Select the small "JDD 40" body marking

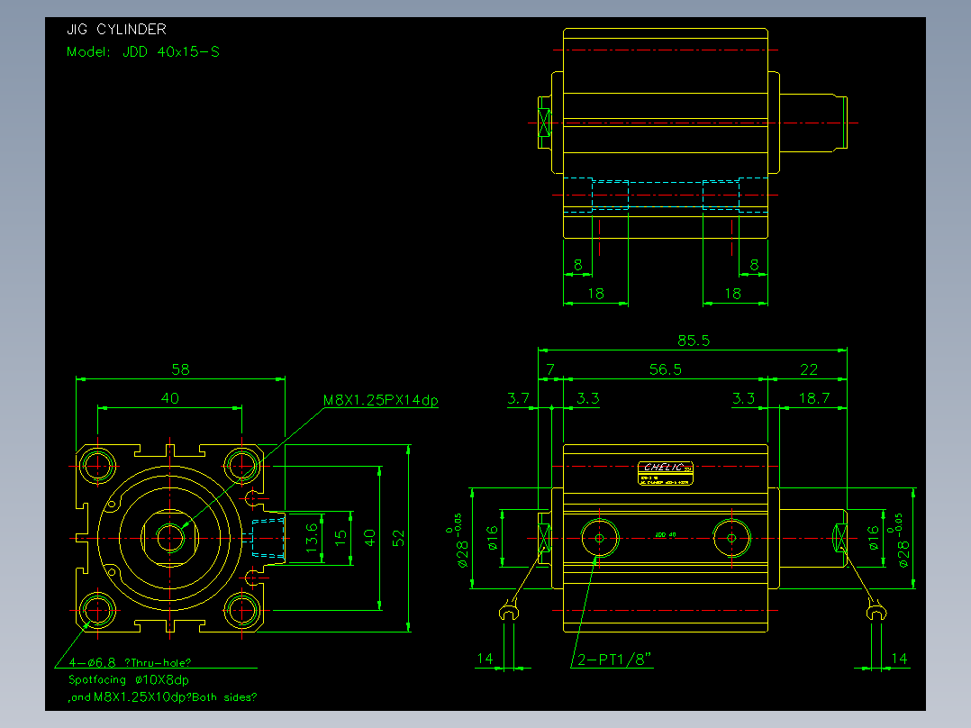(x=666, y=534)
